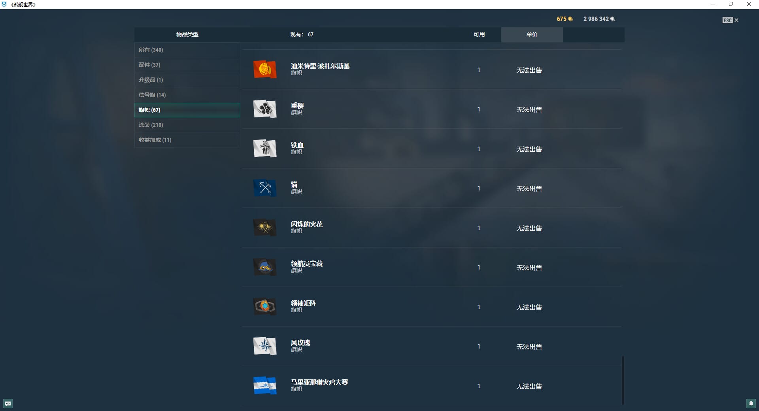Open the notification bell icon
This screenshot has height=411, width=759.
point(751,403)
